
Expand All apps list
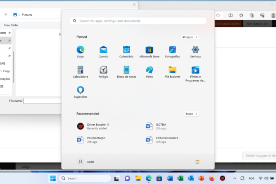coord(190,37)
